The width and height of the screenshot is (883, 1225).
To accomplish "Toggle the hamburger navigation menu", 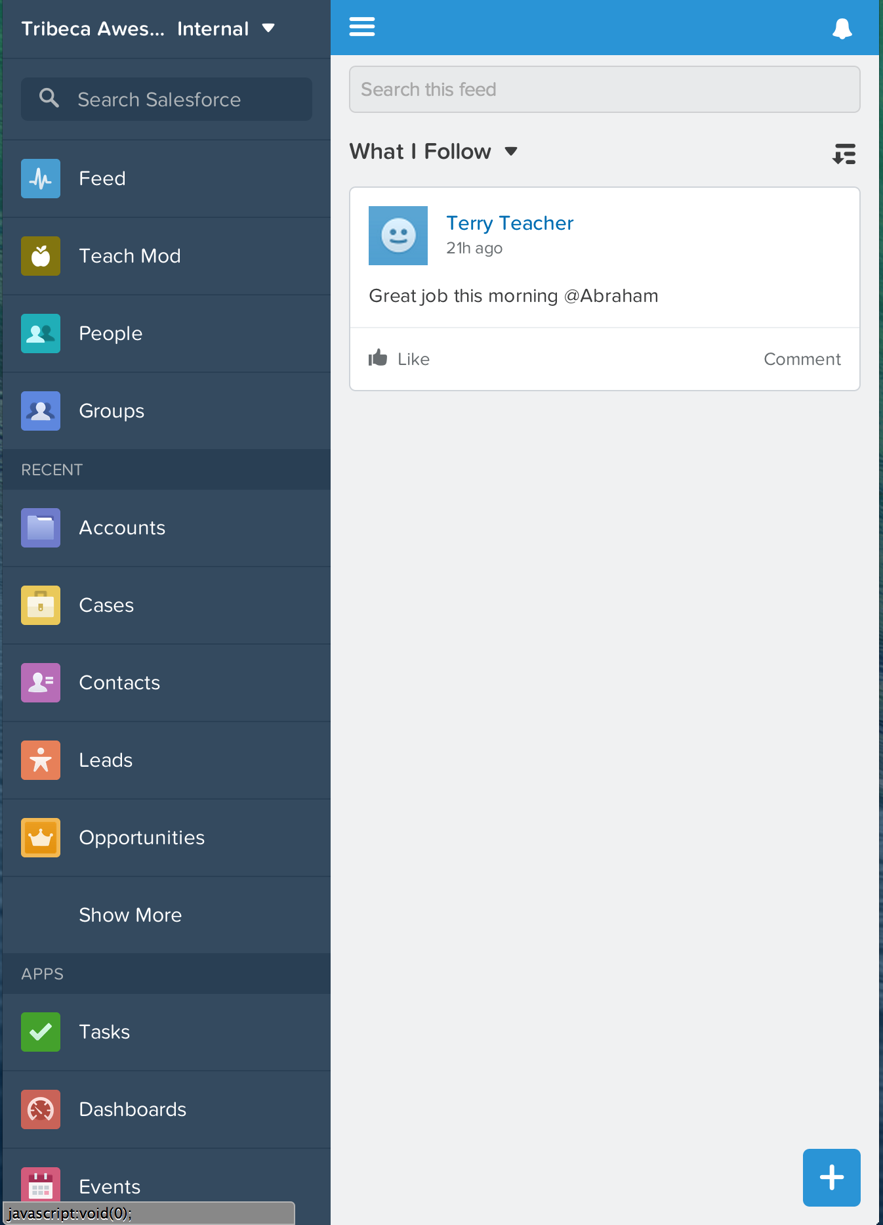I will coord(362,27).
